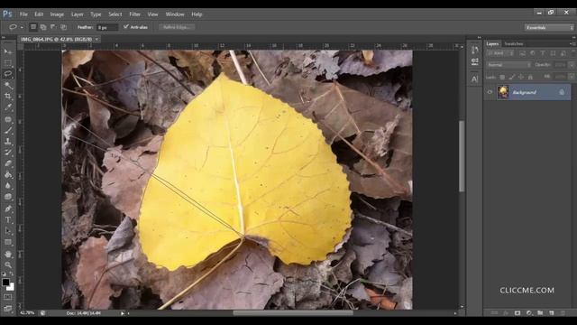This screenshot has height=325, width=577.
Task: Click the Photoshop Ps logo
Action: pos(7,14)
